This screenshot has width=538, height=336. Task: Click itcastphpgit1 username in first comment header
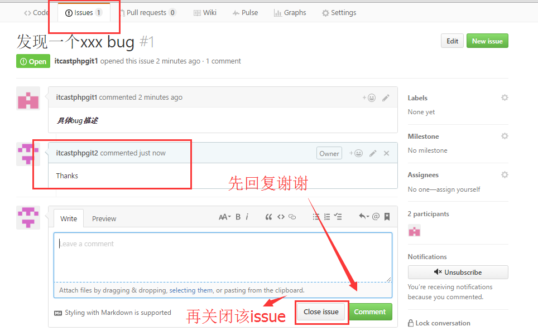click(x=77, y=98)
